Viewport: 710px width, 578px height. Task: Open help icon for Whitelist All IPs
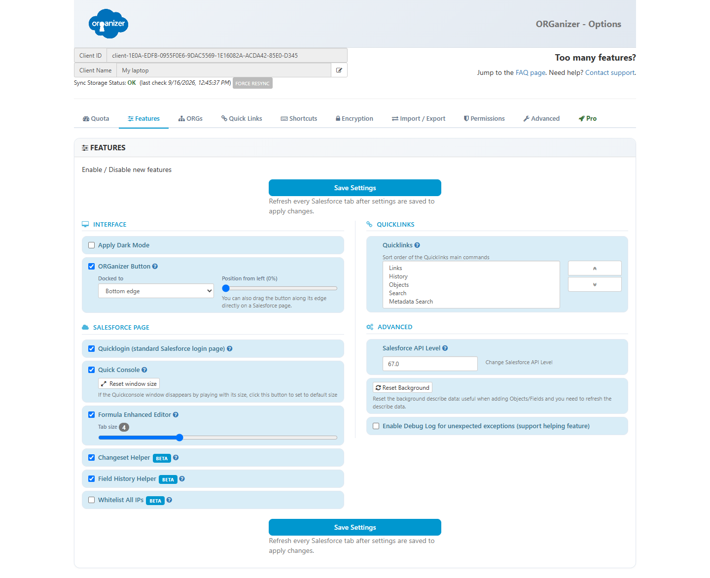point(169,500)
